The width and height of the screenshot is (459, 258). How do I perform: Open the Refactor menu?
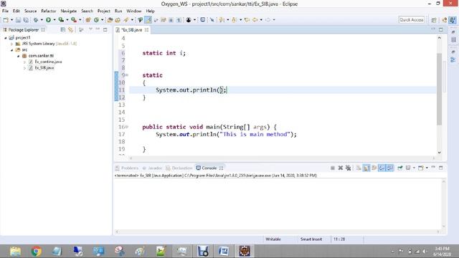[x=49, y=11]
